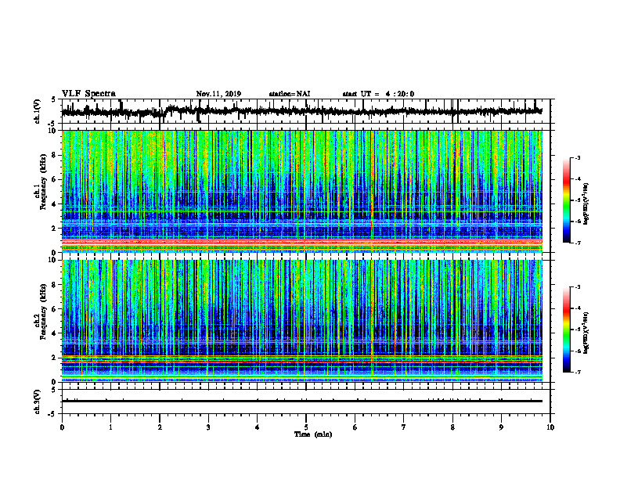Click the "VLF Spectra" plot title
Viewport: 620px width, 479px height.
pos(89,94)
